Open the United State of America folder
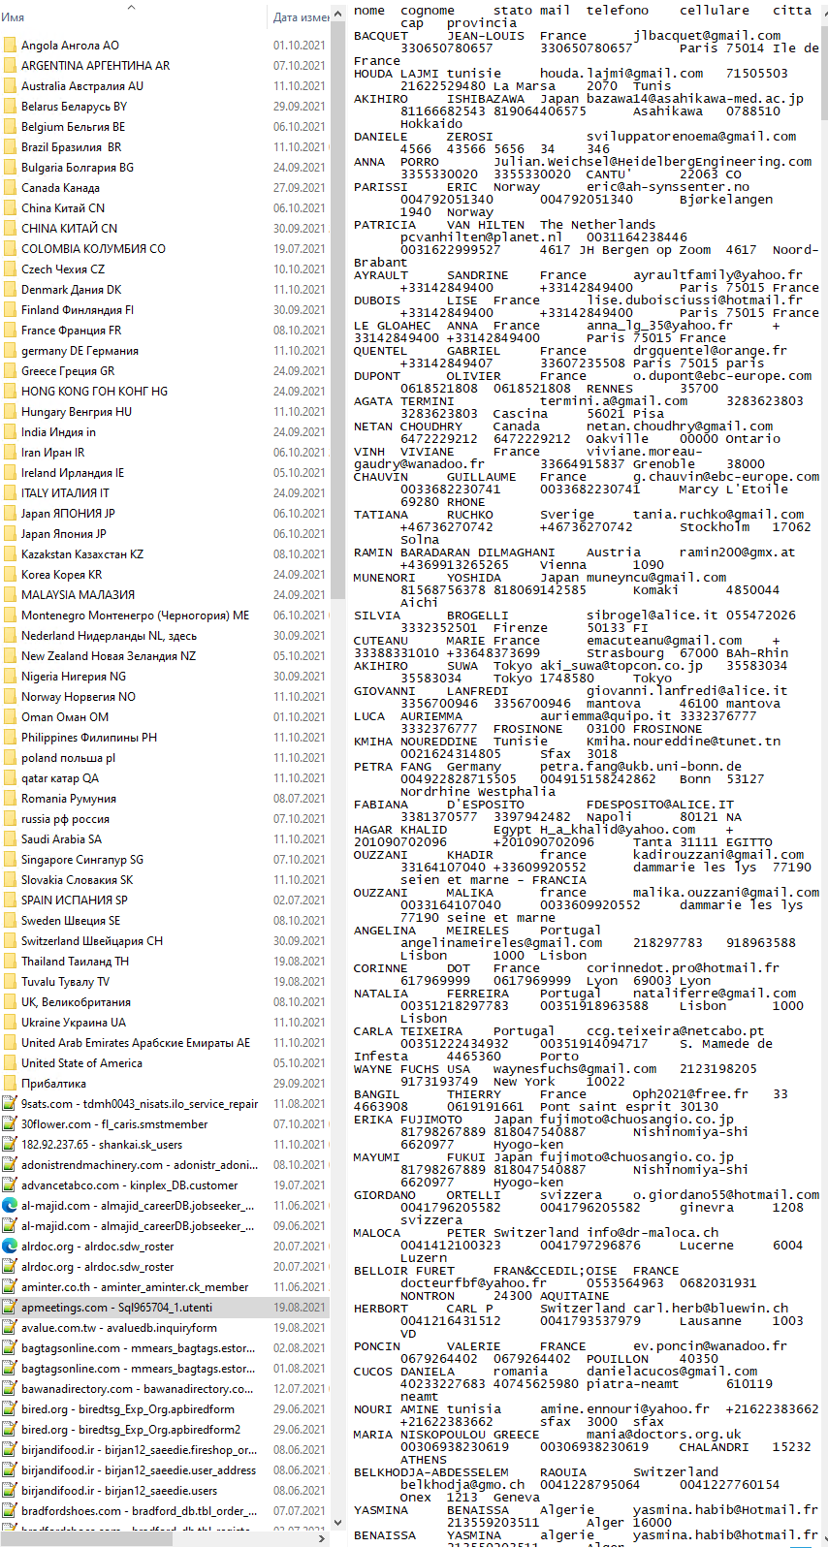This screenshot has width=828, height=1548. [81, 1062]
